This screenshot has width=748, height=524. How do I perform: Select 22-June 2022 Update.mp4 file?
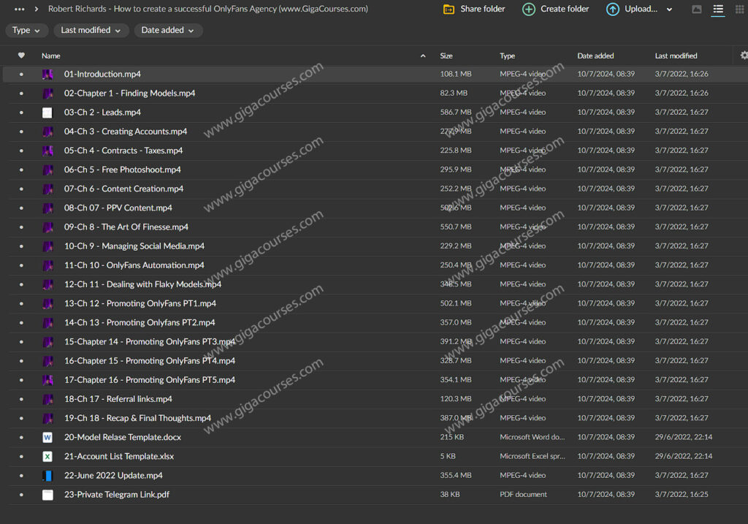(x=113, y=476)
